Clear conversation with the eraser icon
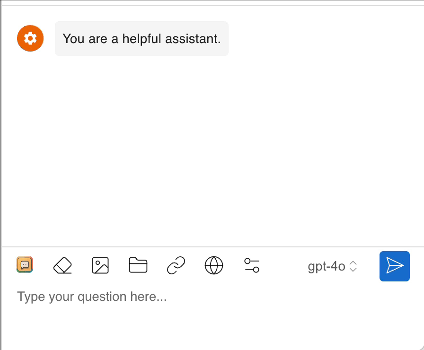The image size is (424, 350). click(62, 265)
